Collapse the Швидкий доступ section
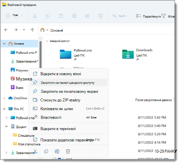Image resolution: width=180 pixels, height=165 pixels. [47, 41]
